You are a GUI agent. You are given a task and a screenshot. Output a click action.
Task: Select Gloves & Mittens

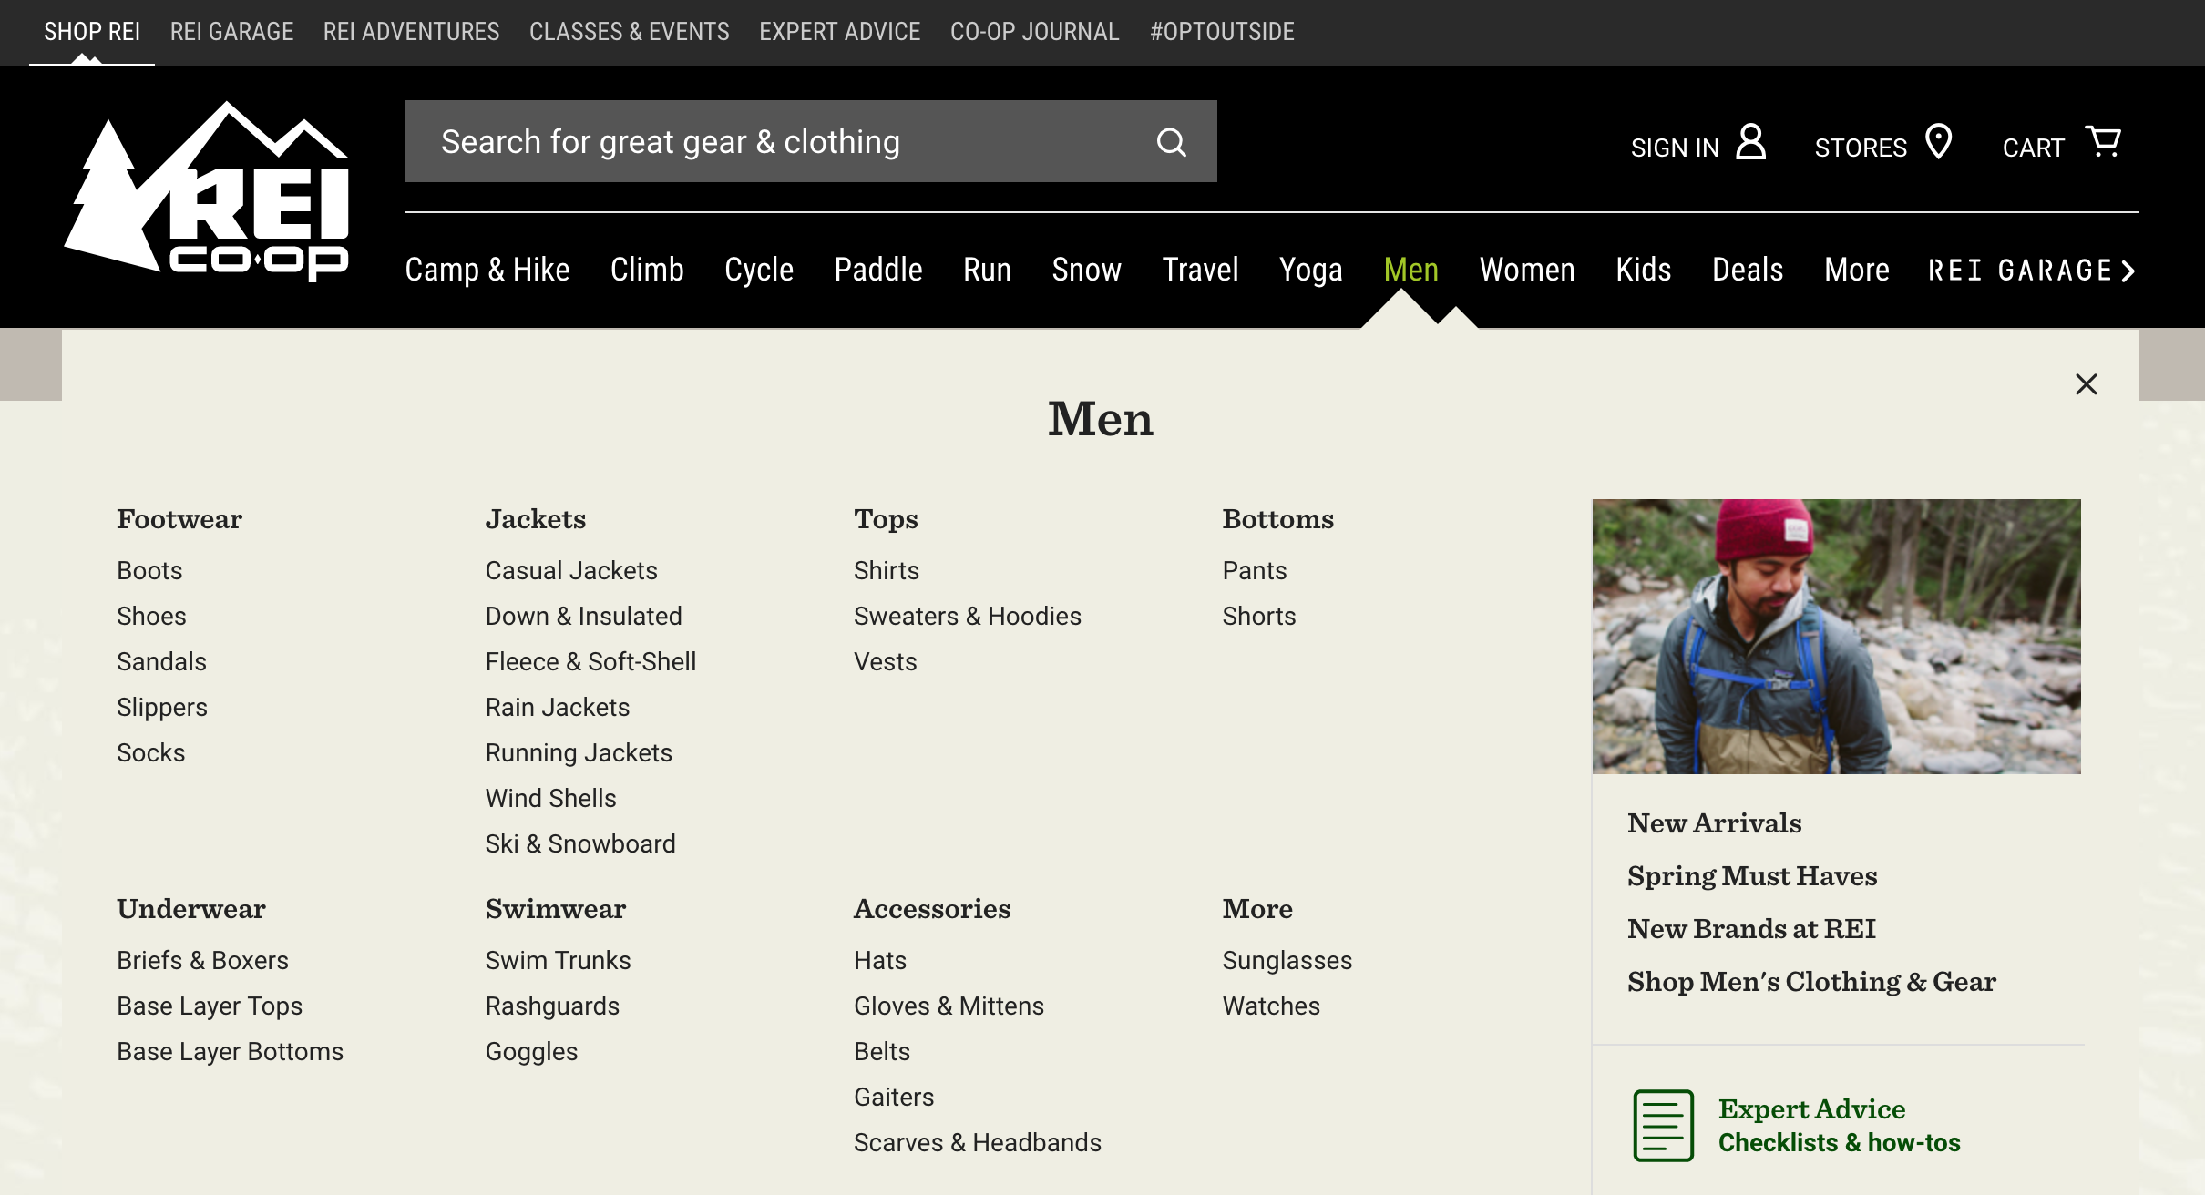949,1006
